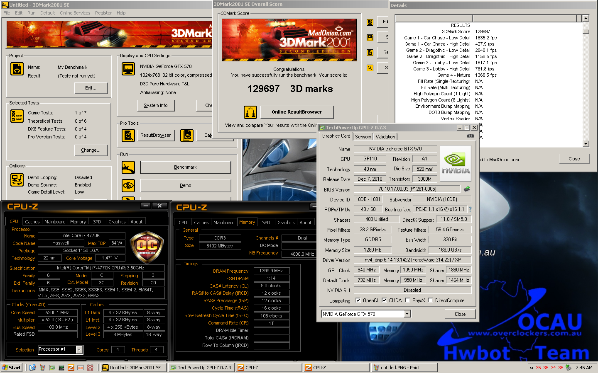The image size is (598, 373).
Task: Click the yellow document-search icon beside Re button
Action: coord(370,53)
